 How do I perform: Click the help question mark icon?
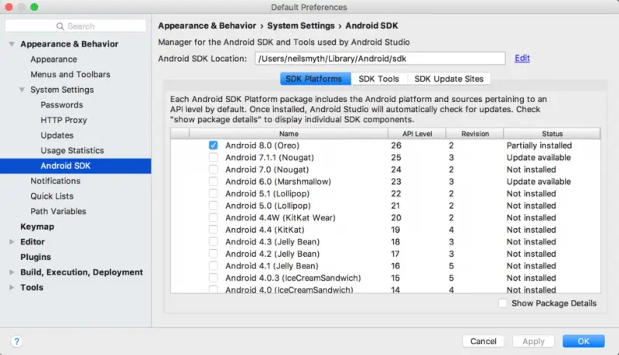[x=16, y=341]
